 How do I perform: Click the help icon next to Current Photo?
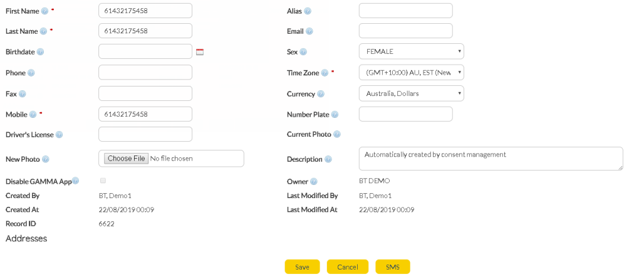coord(337,134)
